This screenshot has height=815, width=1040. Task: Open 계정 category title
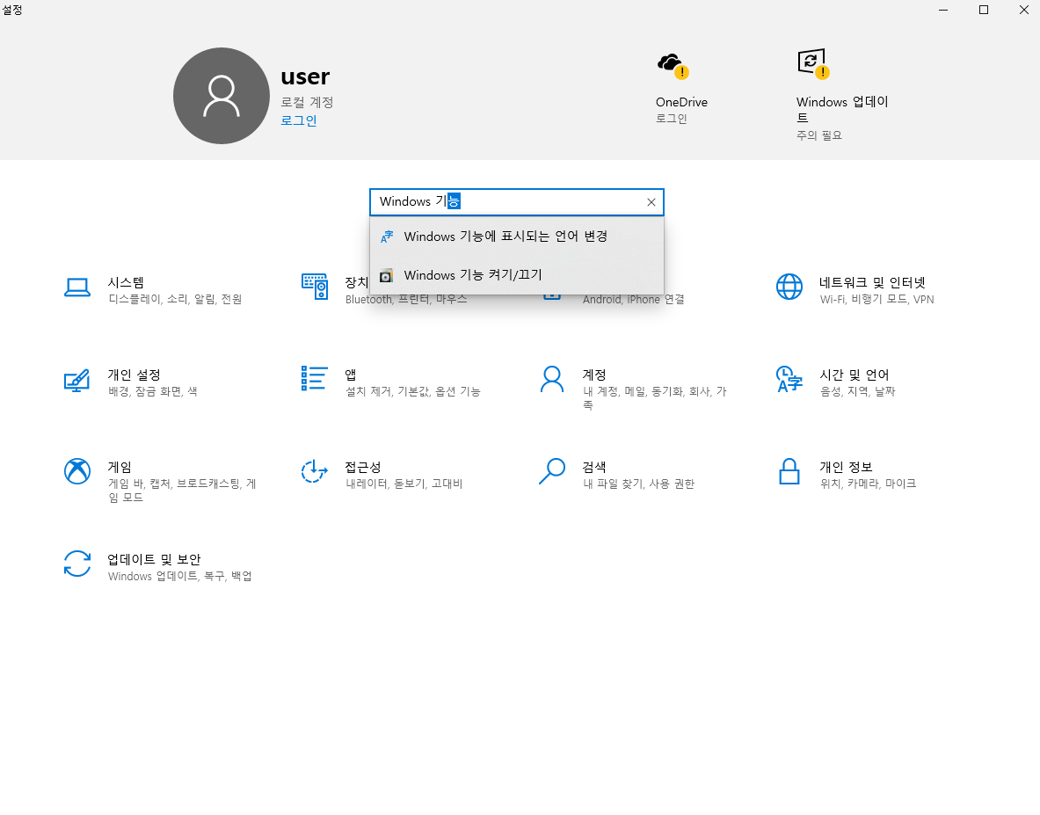coord(594,375)
